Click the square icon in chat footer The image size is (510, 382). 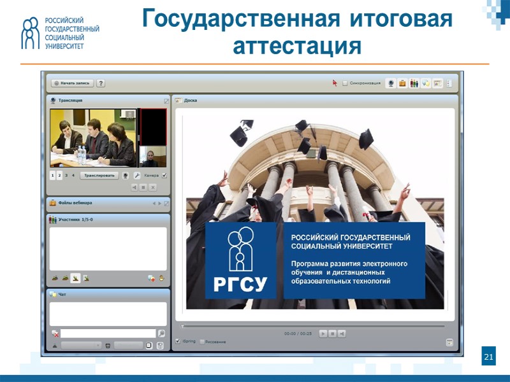[149, 345]
